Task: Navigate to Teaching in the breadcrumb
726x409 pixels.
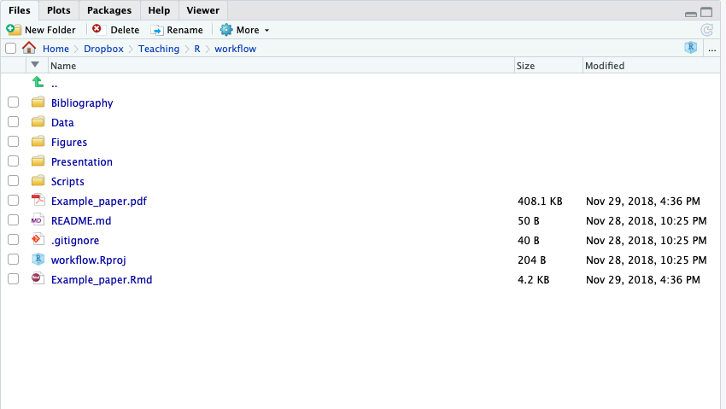Action: (x=159, y=49)
